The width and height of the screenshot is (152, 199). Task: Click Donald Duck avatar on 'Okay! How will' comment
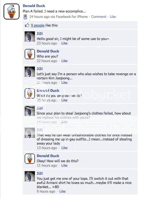tap(30, 159)
